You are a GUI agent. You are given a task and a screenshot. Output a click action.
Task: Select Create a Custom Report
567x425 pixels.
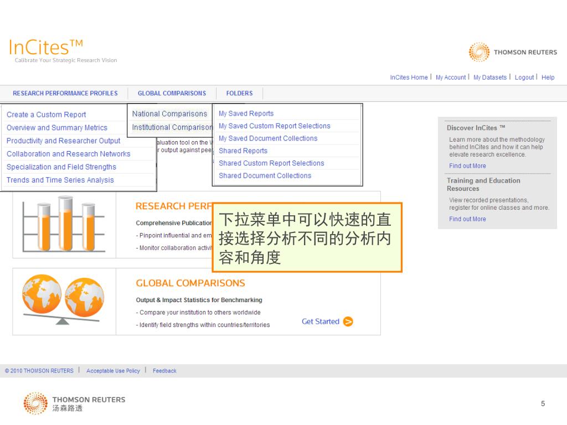(x=47, y=115)
